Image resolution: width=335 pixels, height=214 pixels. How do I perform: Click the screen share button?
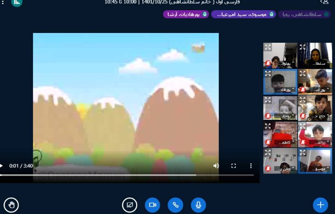(130, 205)
